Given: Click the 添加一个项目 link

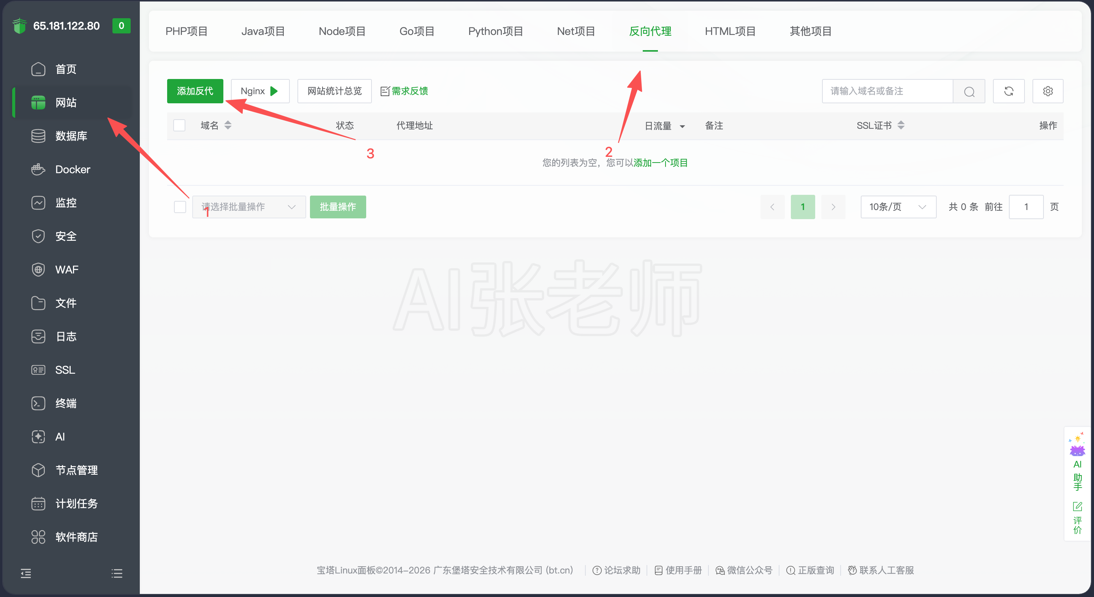Looking at the screenshot, I should pos(661,163).
